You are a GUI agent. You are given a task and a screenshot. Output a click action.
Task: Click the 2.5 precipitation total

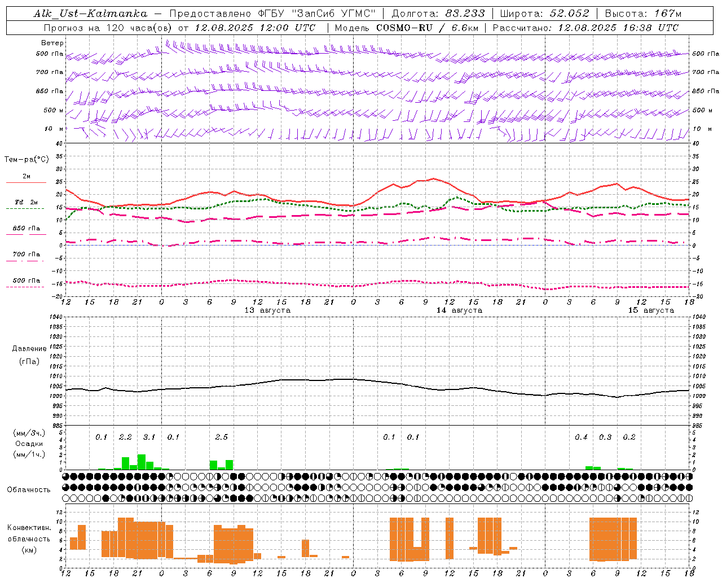[x=221, y=437]
